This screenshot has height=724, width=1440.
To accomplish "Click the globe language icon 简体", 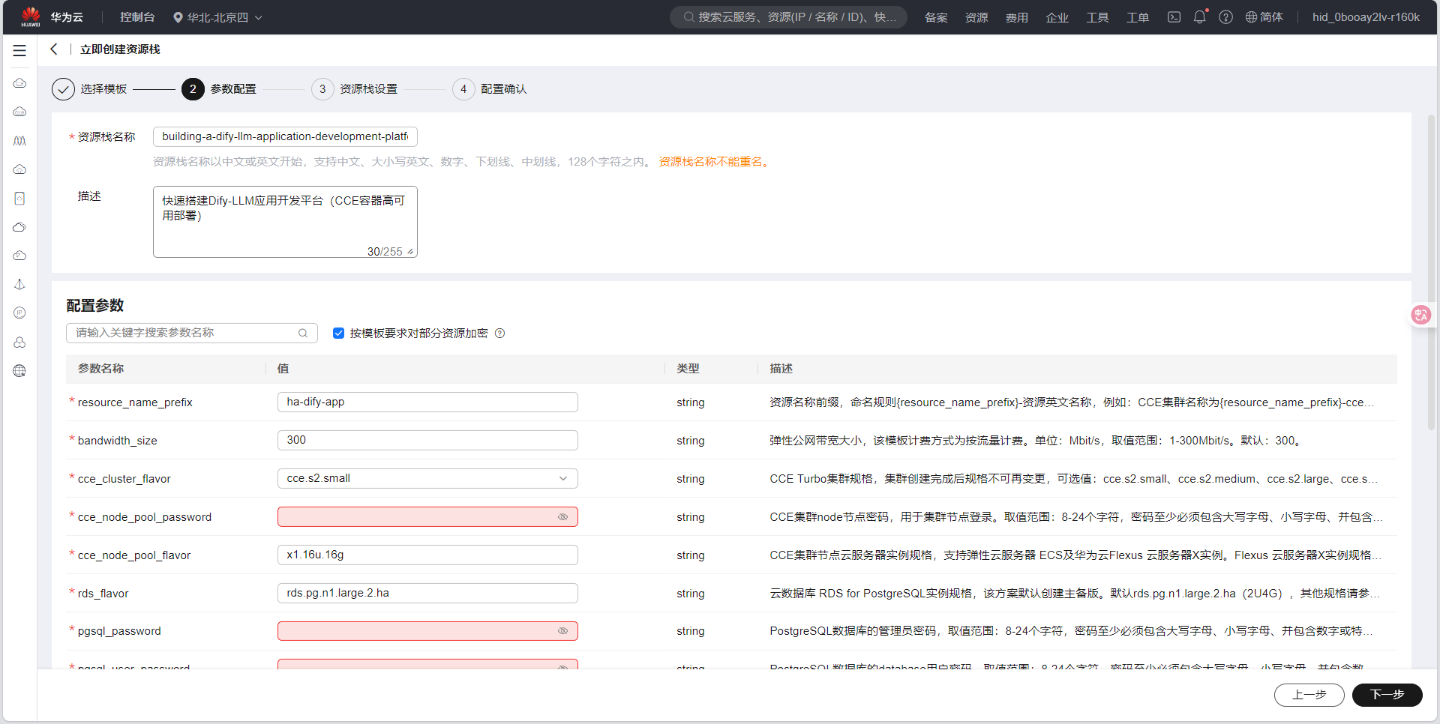I will tap(1264, 16).
